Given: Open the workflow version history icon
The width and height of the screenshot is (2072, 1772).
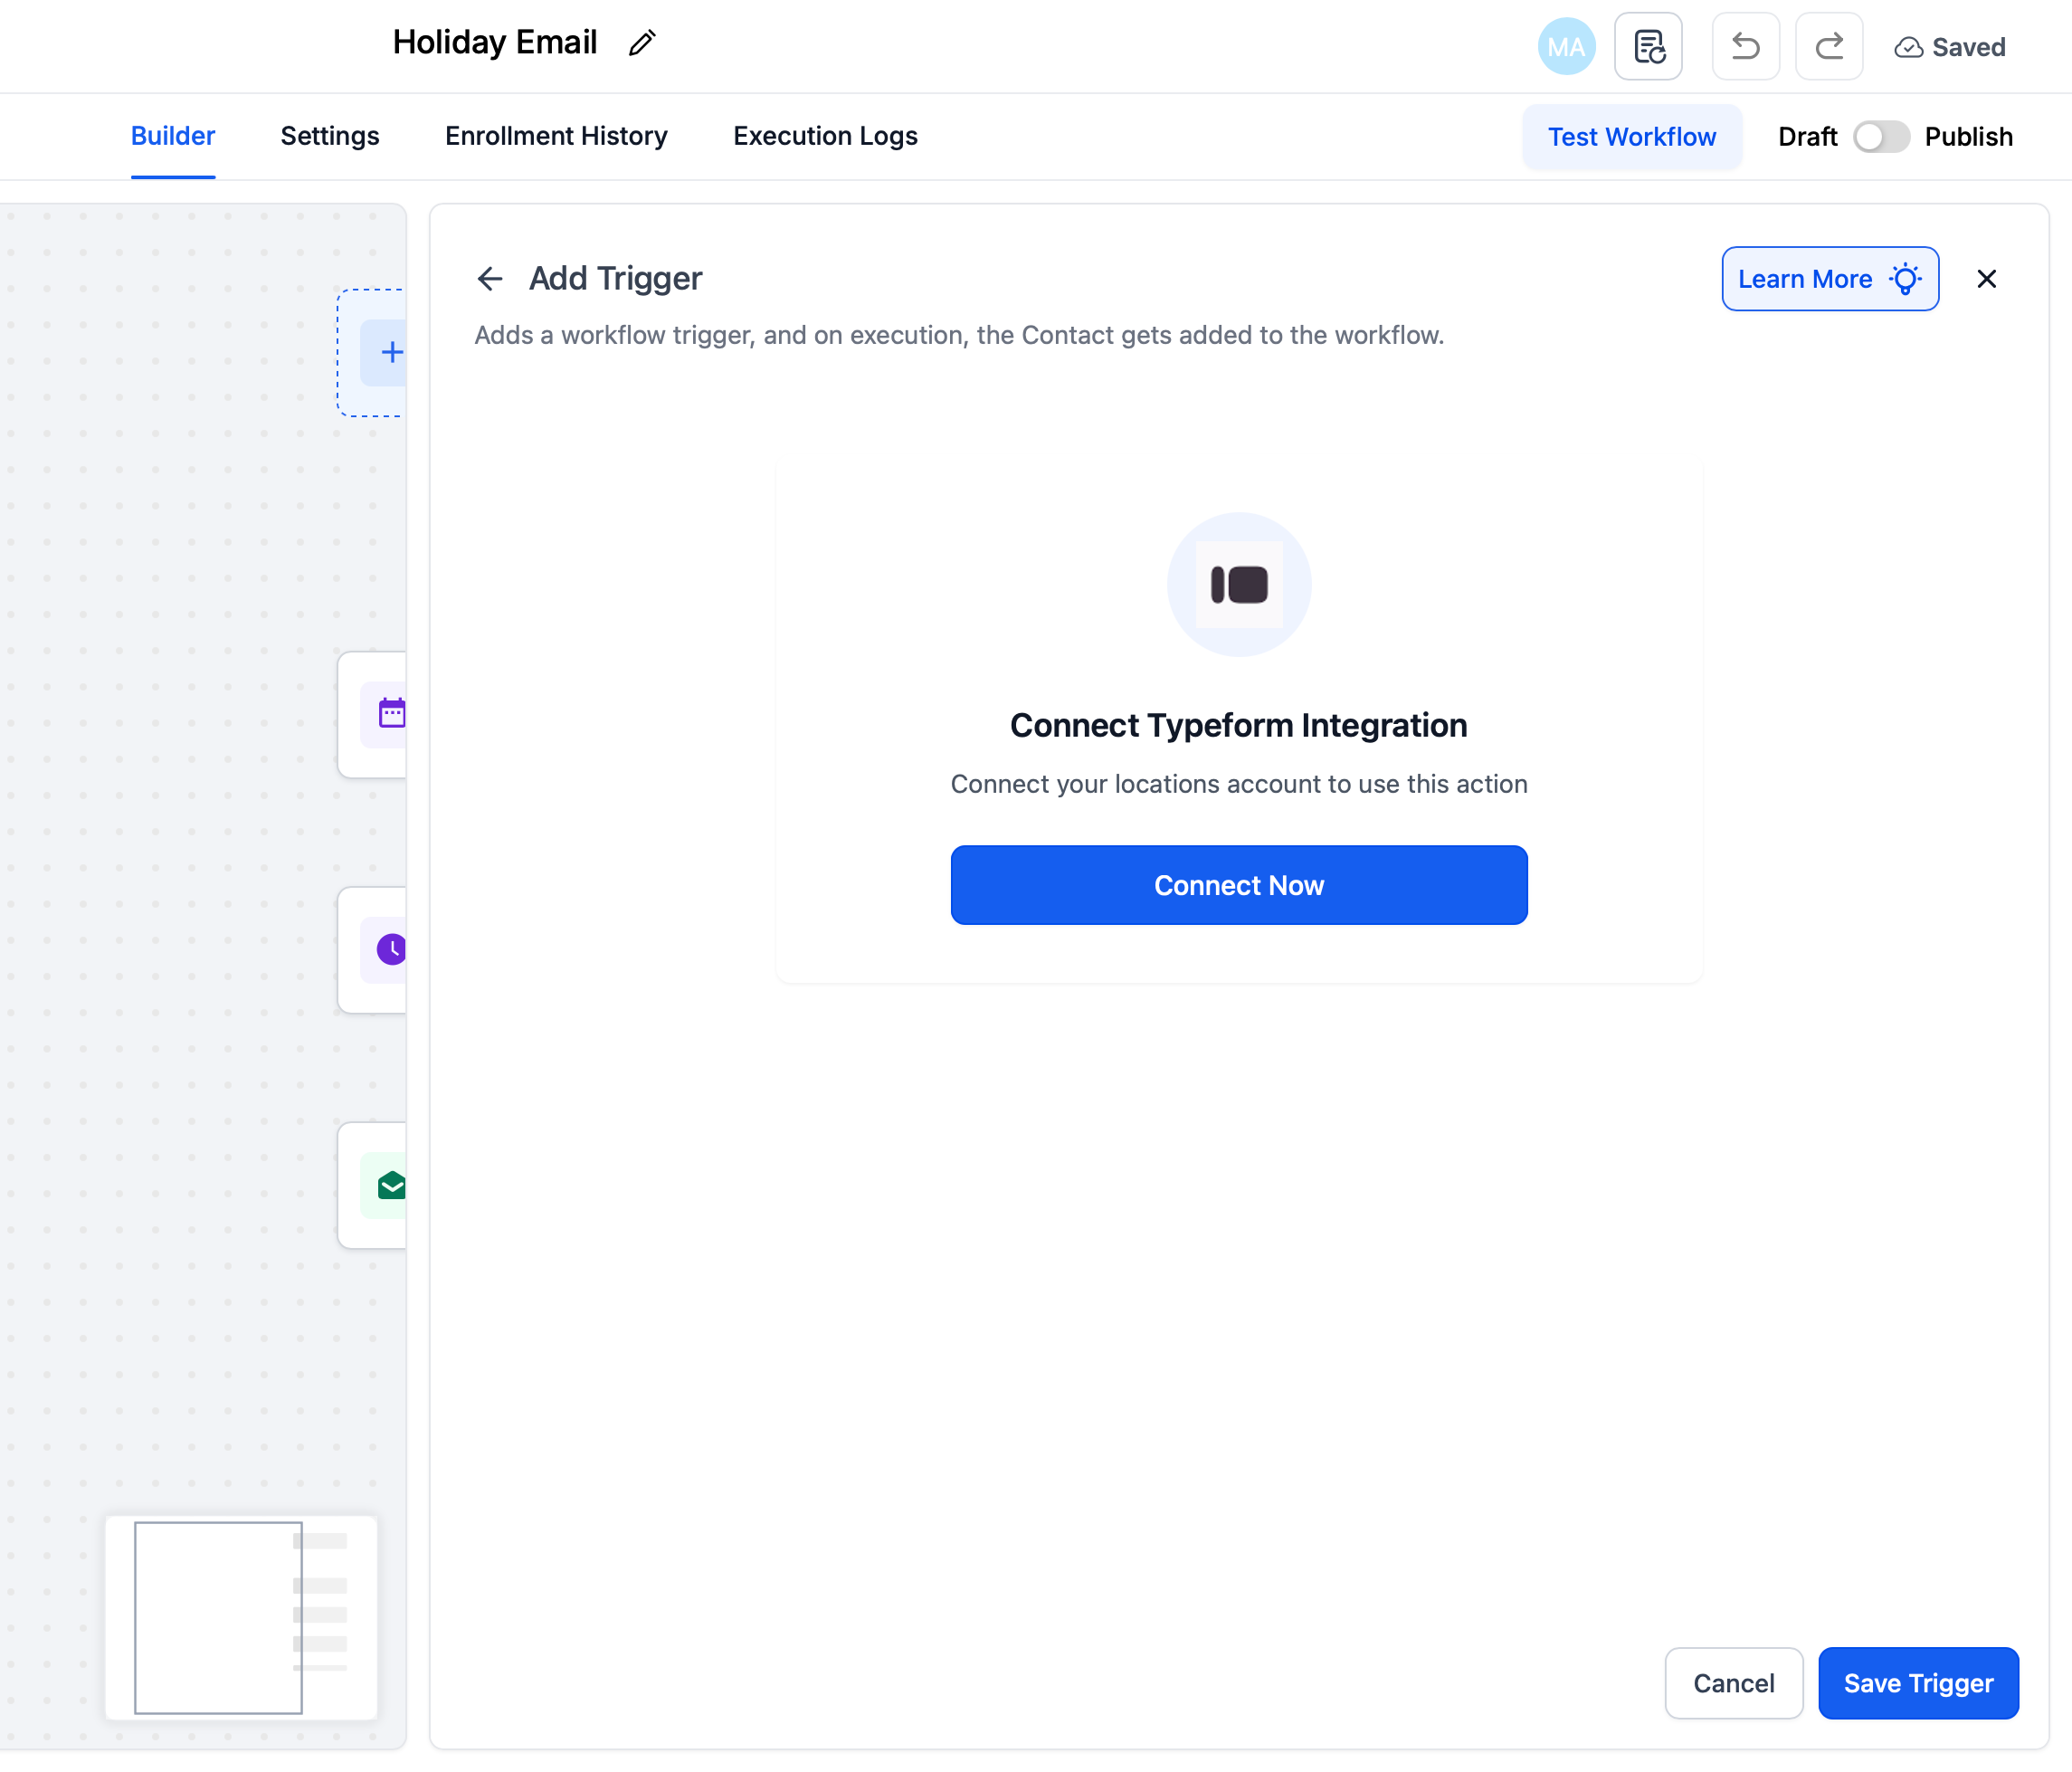Looking at the screenshot, I should click(1648, 47).
